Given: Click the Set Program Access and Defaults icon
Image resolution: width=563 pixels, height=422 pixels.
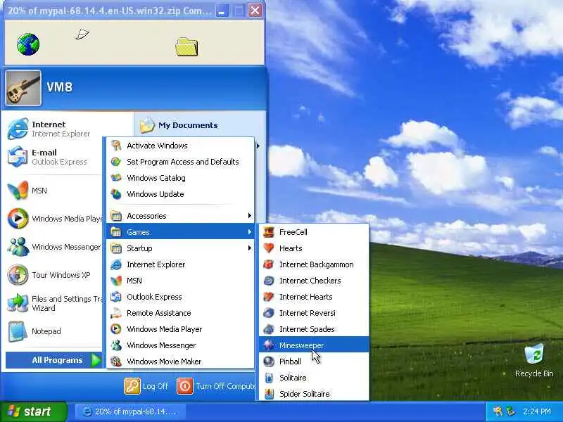Looking at the screenshot, I should click(116, 162).
